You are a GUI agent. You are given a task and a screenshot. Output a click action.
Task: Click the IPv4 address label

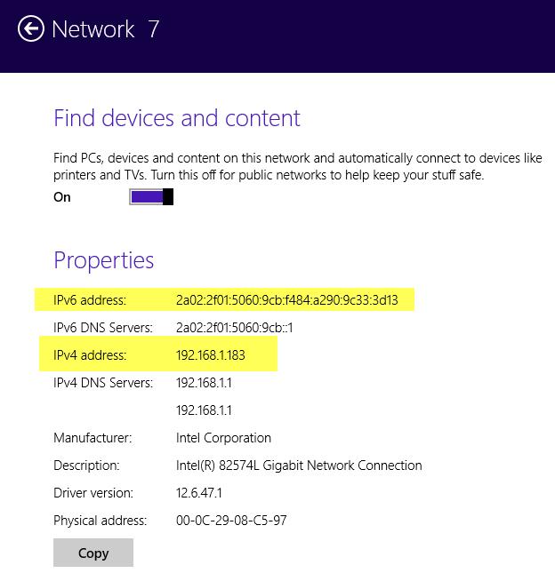(x=90, y=355)
